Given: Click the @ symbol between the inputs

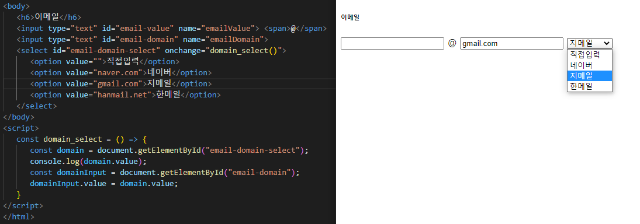Looking at the screenshot, I should (x=452, y=43).
